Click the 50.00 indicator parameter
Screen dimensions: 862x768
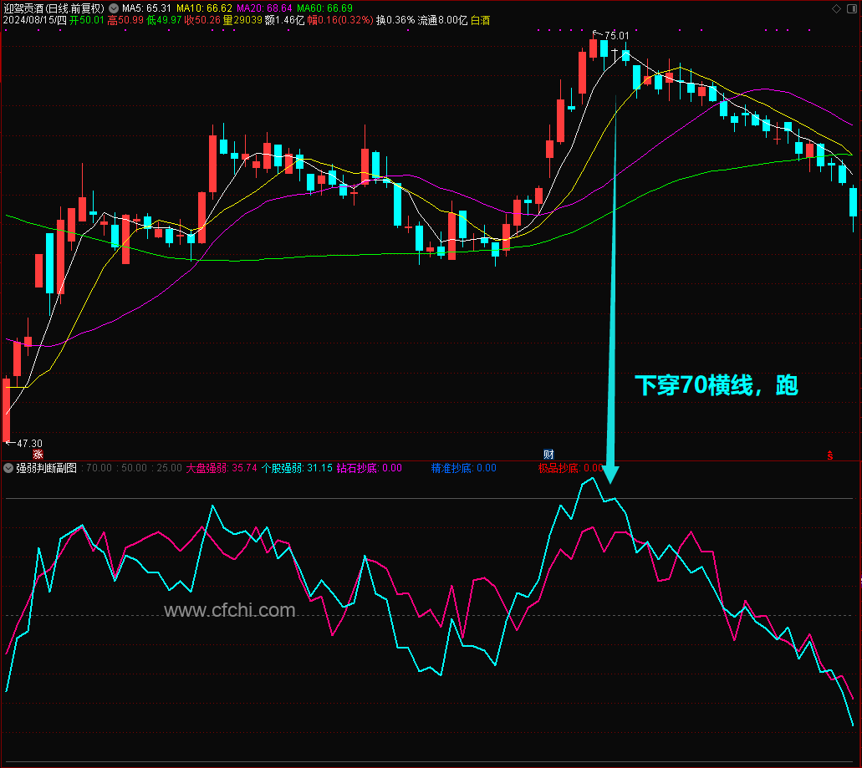click(x=134, y=468)
